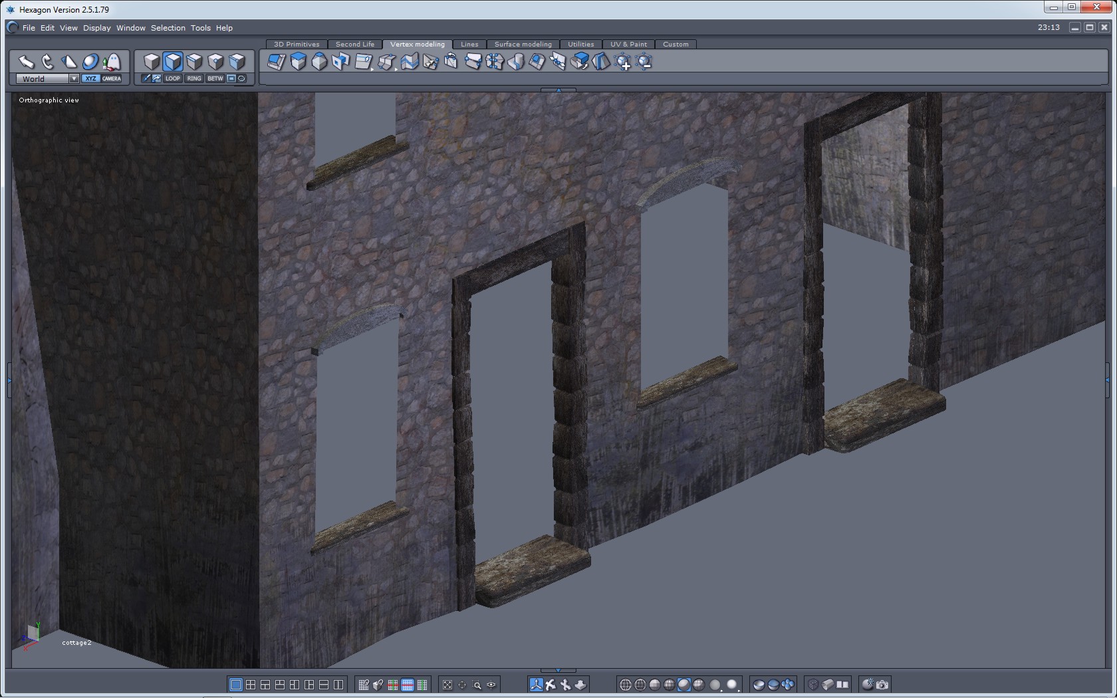Click the Shrink selection icon with minus sign
Viewport: 1117px width, 698px height.
644,62
